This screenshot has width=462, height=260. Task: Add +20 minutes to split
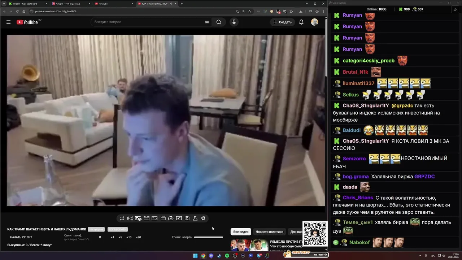click(138, 237)
